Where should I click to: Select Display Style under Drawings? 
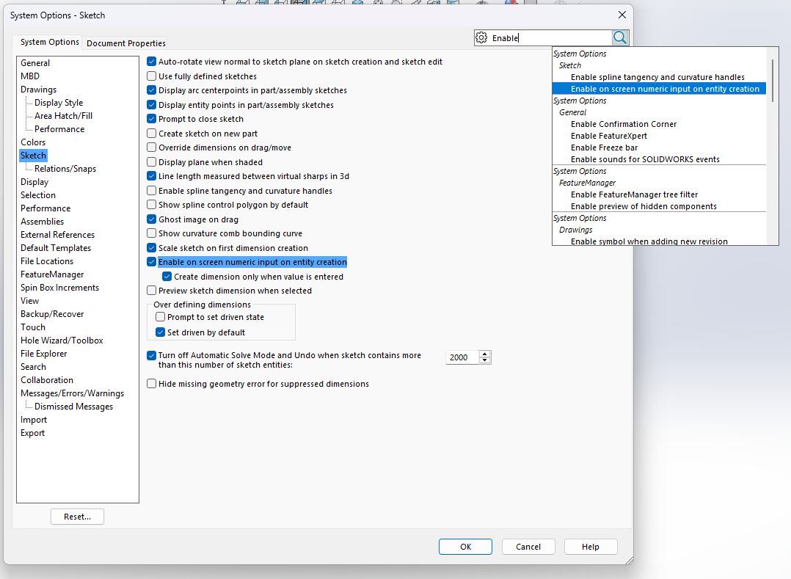59,103
